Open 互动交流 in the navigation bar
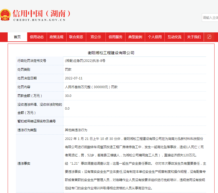This screenshot has width=218, height=193. pyautogui.click(x=174, y=37)
